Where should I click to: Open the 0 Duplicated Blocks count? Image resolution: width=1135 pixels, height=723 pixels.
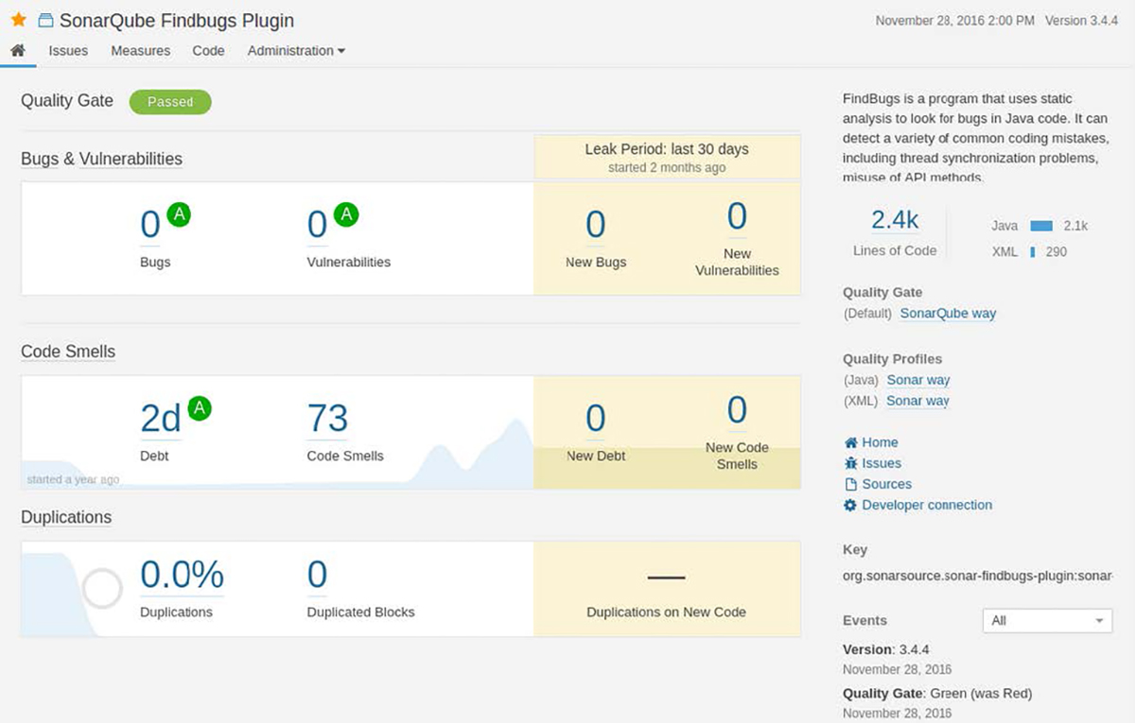click(x=318, y=575)
